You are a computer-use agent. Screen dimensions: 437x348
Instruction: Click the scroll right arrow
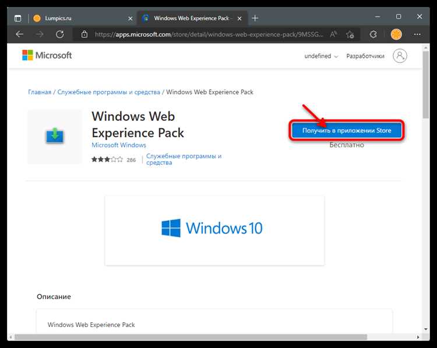click(418, 337)
